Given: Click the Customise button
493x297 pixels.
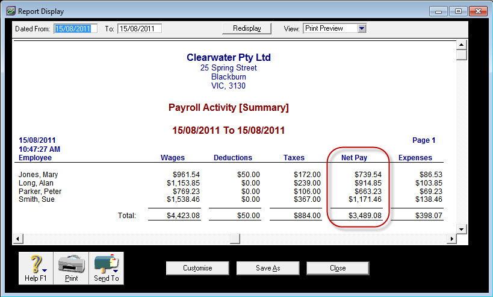Looking at the screenshot, I should pyautogui.click(x=197, y=268).
